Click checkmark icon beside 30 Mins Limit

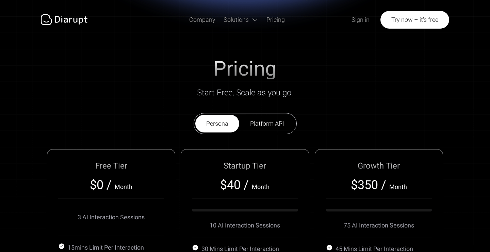[195, 248]
